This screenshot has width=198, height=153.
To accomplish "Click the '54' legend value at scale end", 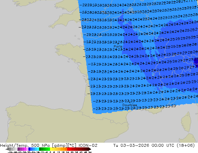I will click(90, 152).
